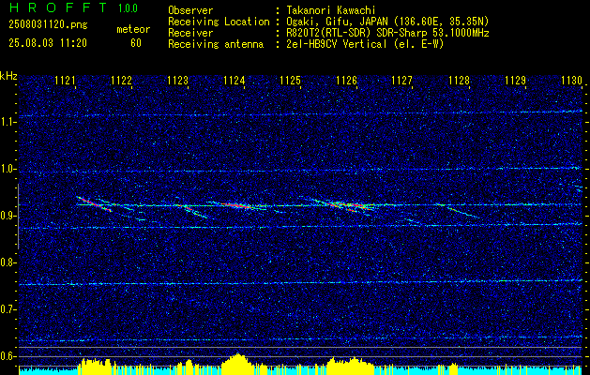Click the meteor count 60
The width and height of the screenshot is (590, 375).
pos(136,43)
